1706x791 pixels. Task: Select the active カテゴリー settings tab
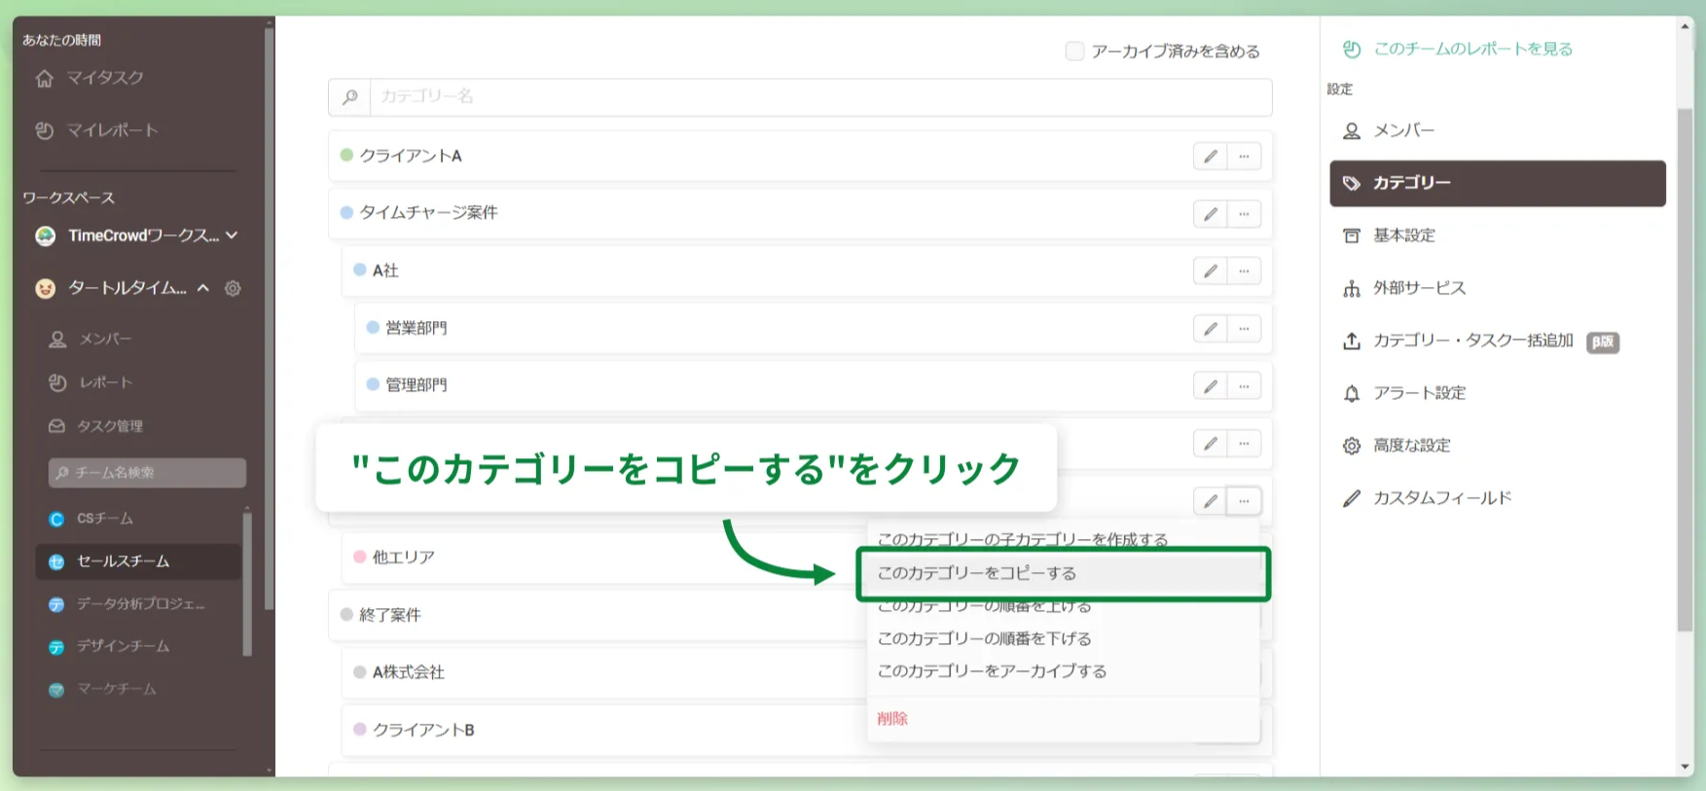click(1497, 183)
